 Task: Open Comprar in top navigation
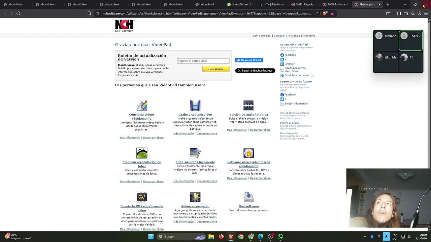[x=279, y=36]
